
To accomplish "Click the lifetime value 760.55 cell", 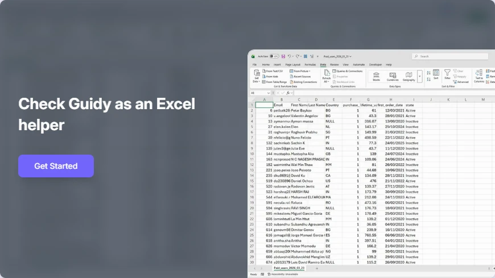I will click(368, 235).
